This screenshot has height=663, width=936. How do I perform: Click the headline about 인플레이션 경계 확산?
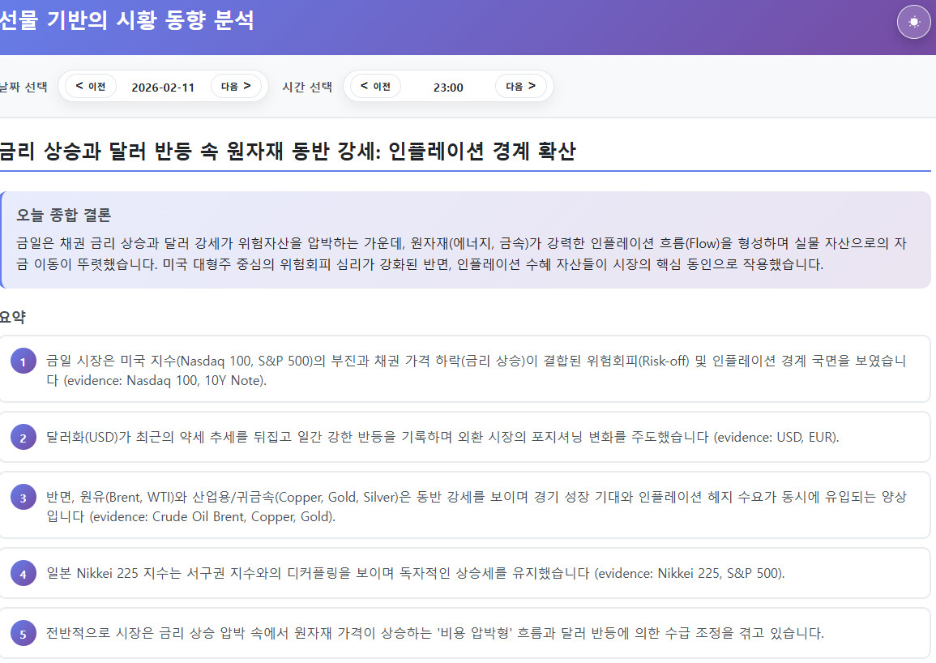click(287, 151)
